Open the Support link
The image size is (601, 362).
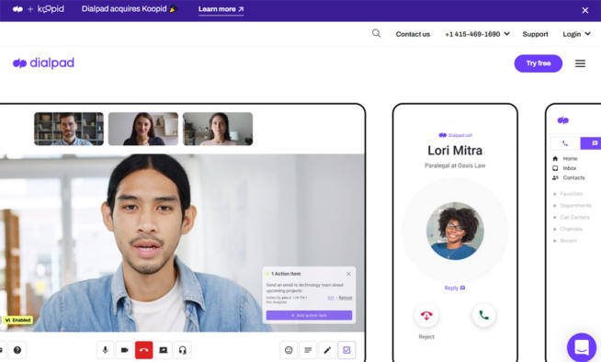click(535, 34)
